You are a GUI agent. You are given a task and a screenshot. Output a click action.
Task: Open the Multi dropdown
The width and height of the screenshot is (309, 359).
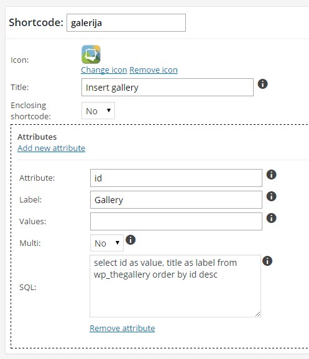[107, 243]
